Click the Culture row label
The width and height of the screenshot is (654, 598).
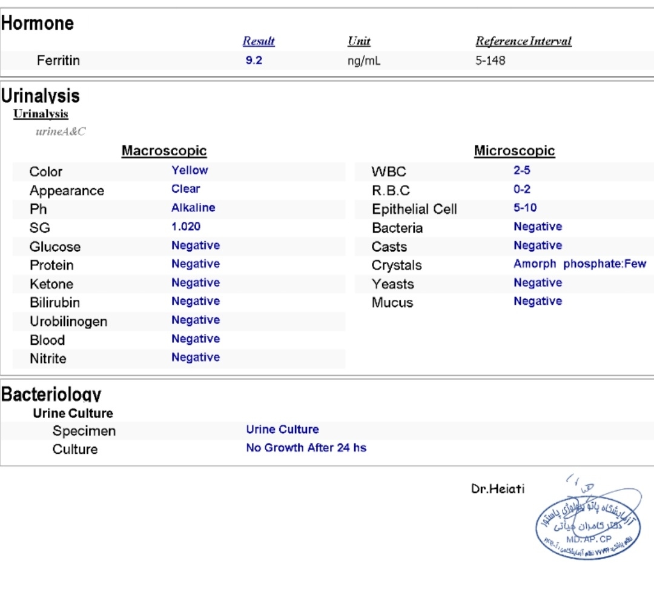coord(75,450)
